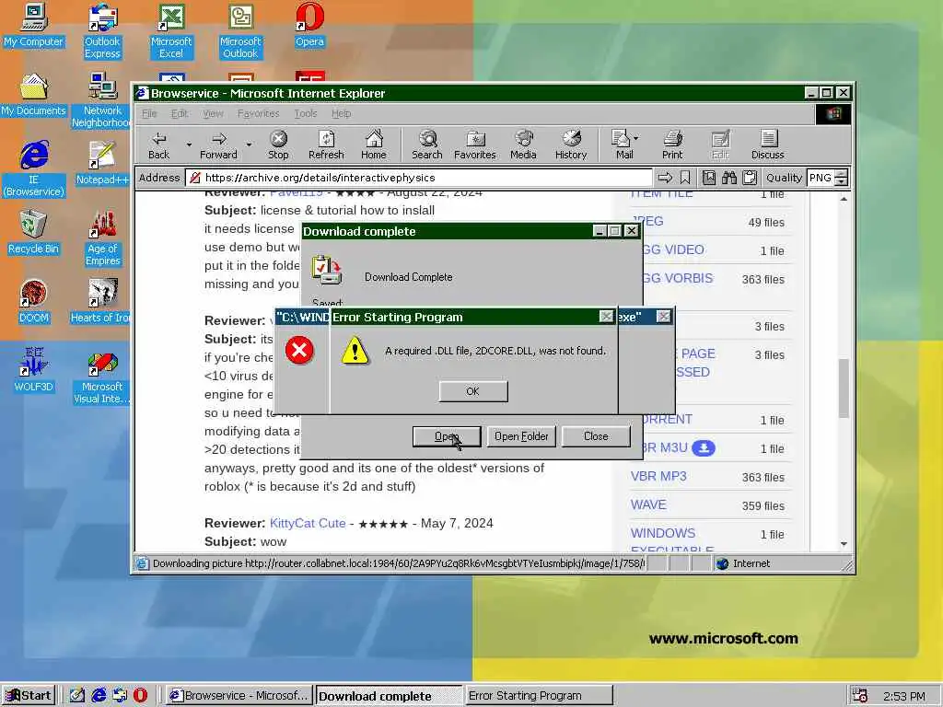
Task: Open the File menu
Action: (149, 113)
